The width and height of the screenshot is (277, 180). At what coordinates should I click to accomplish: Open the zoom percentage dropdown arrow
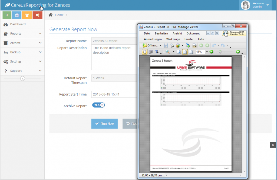click(x=207, y=52)
